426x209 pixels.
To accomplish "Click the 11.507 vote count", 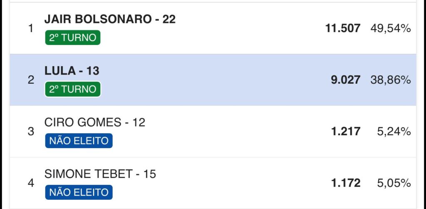I will pyautogui.click(x=343, y=28).
